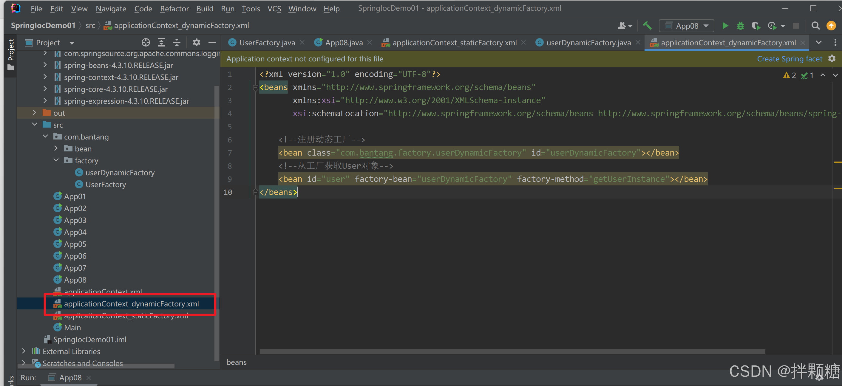This screenshot has height=386, width=842.
Task: Open Project panel options gear
Action: [196, 42]
